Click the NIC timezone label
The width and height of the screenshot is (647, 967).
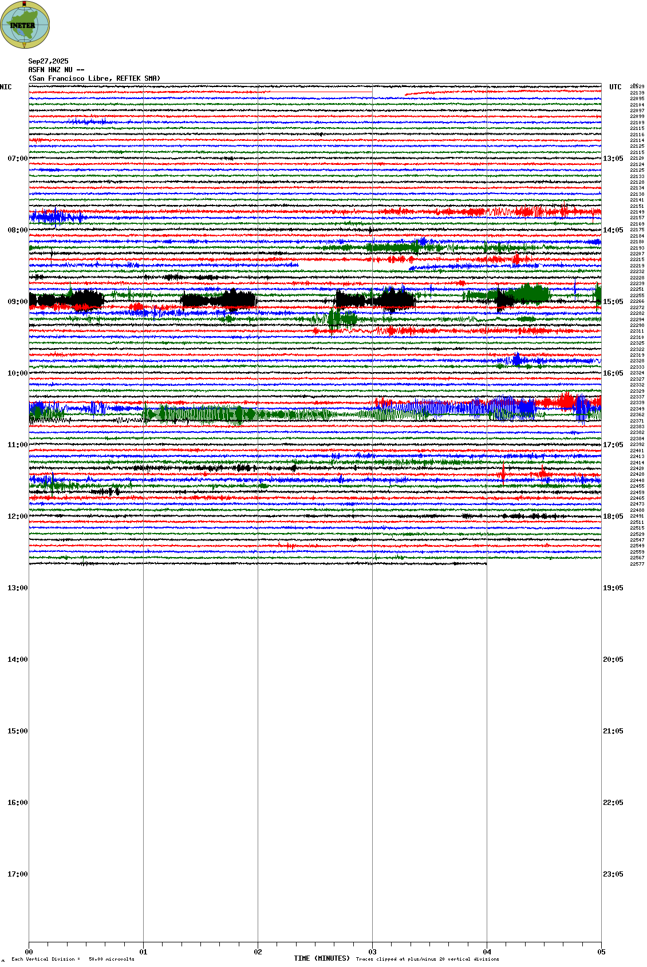pyautogui.click(x=6, y=87)
